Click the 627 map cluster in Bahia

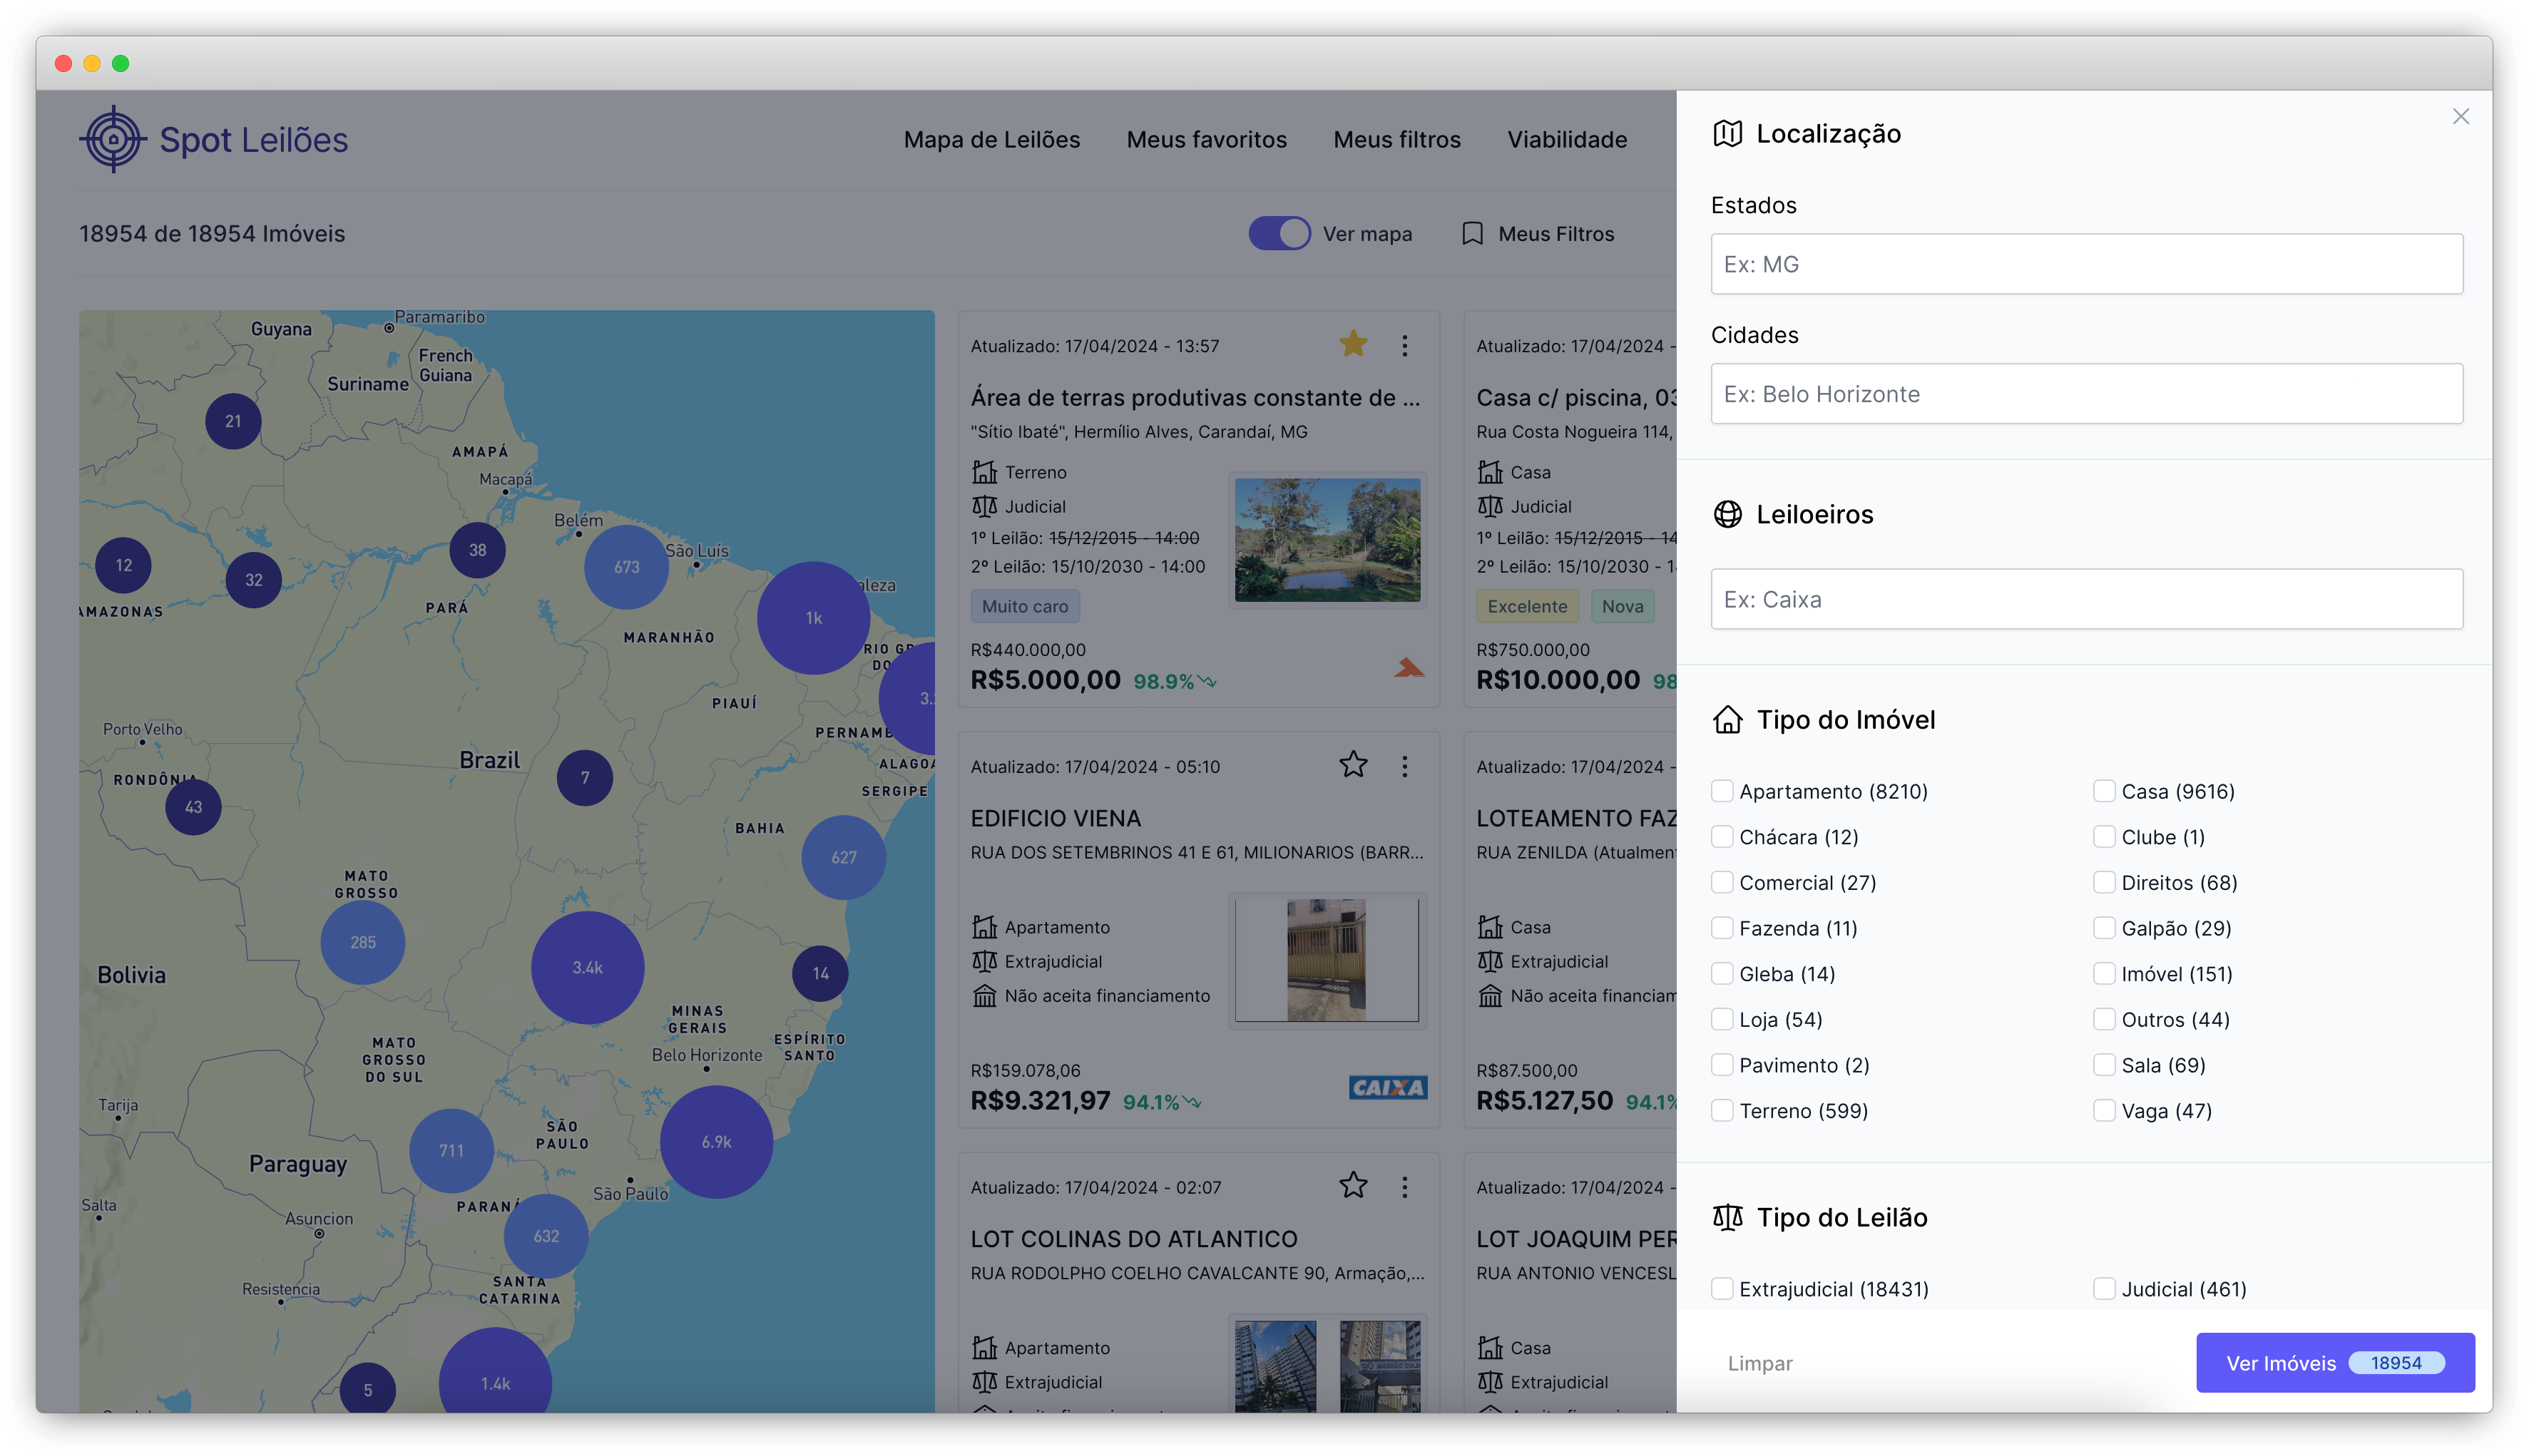(843, 858)
